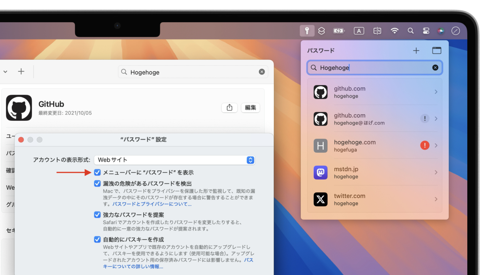489x275 pixels.
Task: Click the Mastodon icon for mstdn.jp
Action: (x=321, y=172)
